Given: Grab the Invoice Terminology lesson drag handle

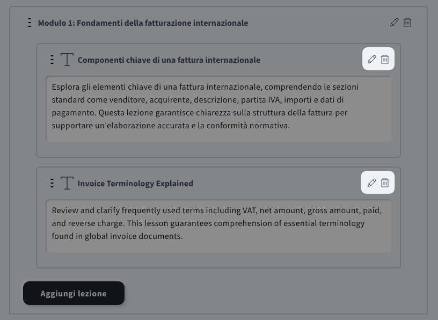Looking at the screenshot, I should [52, 183].
